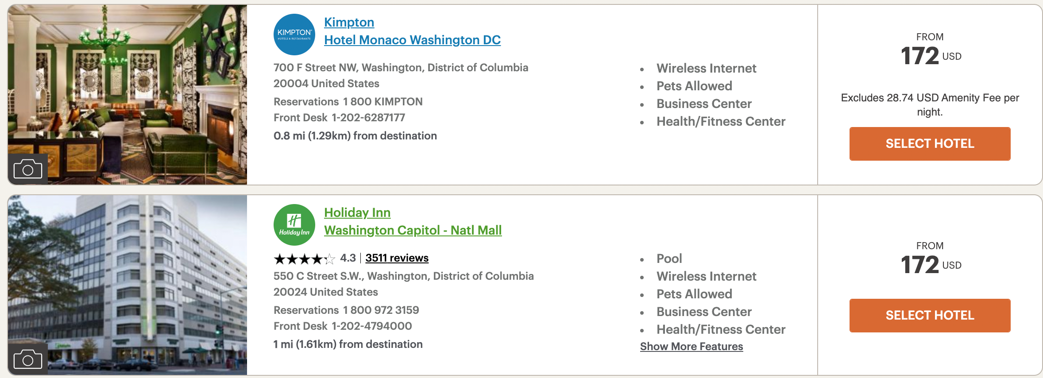Click the Holiday Inn 172 USD price
Viewport: 1043px width, 378px height.
pos(931,265)
